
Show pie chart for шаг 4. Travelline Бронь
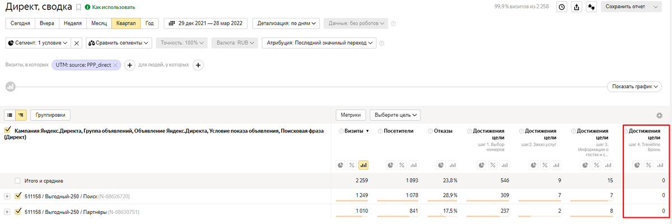coord(637,165)
